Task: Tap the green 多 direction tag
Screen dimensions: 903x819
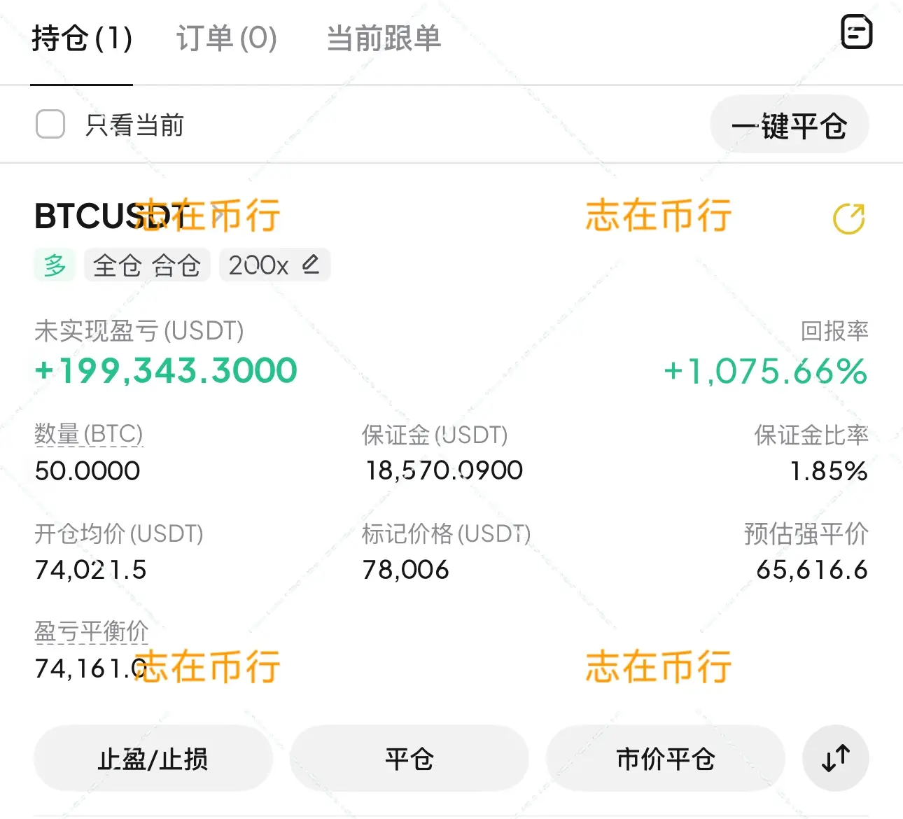Action: pyautogui.click(x=55, y=265)
